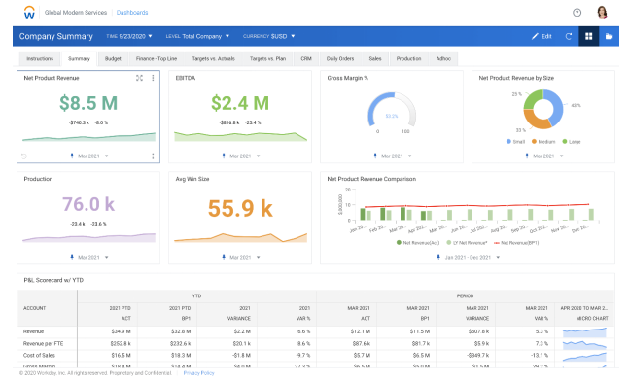Screen dimensions: 629x382
Task: Select the Revenue row in P&L Scorecard
Action: click(316, 331)
